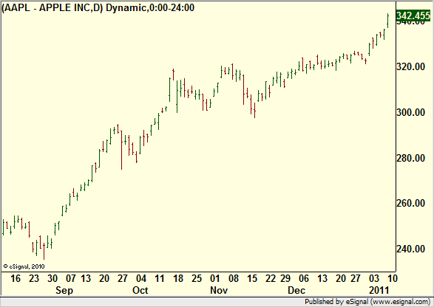The width and height of the screenshot is (434, 307).
Task: Click the date label 23 on the time axis
Action: pos(34,278)
